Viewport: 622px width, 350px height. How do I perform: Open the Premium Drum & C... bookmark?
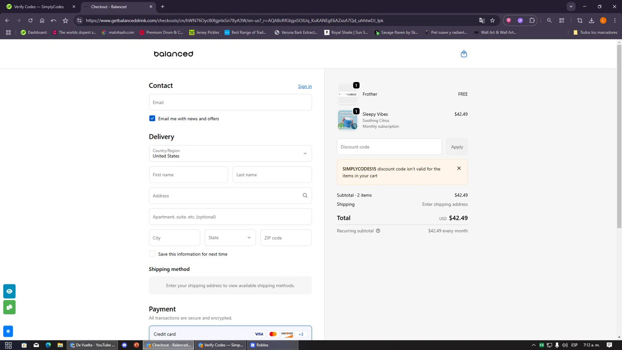click(x=161, y=32)
